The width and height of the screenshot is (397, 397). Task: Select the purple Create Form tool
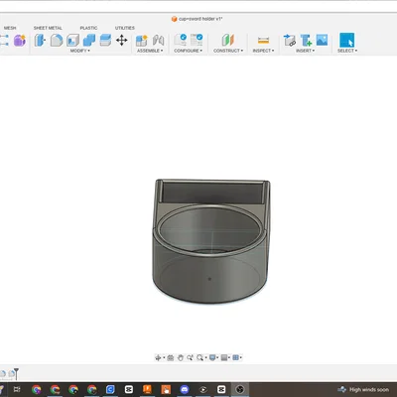(x=20, y=41)
